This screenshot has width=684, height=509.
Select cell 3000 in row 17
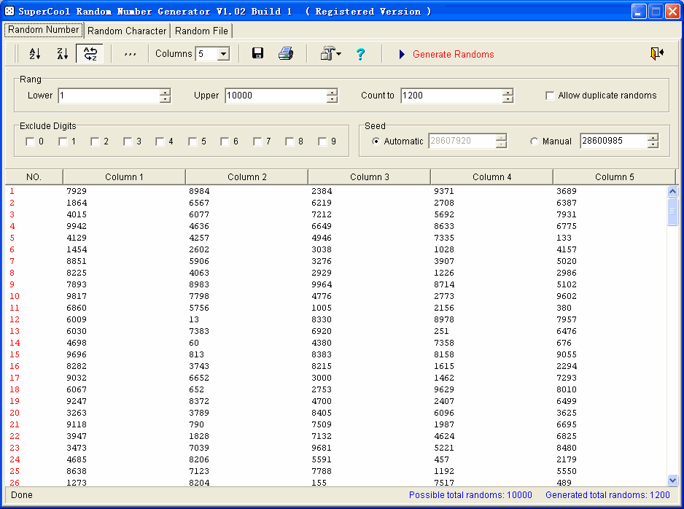point(322,378)
